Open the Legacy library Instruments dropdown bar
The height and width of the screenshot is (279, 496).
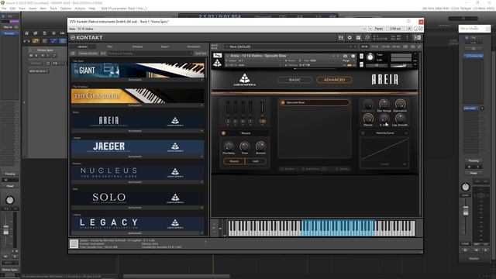pos(138,233)
